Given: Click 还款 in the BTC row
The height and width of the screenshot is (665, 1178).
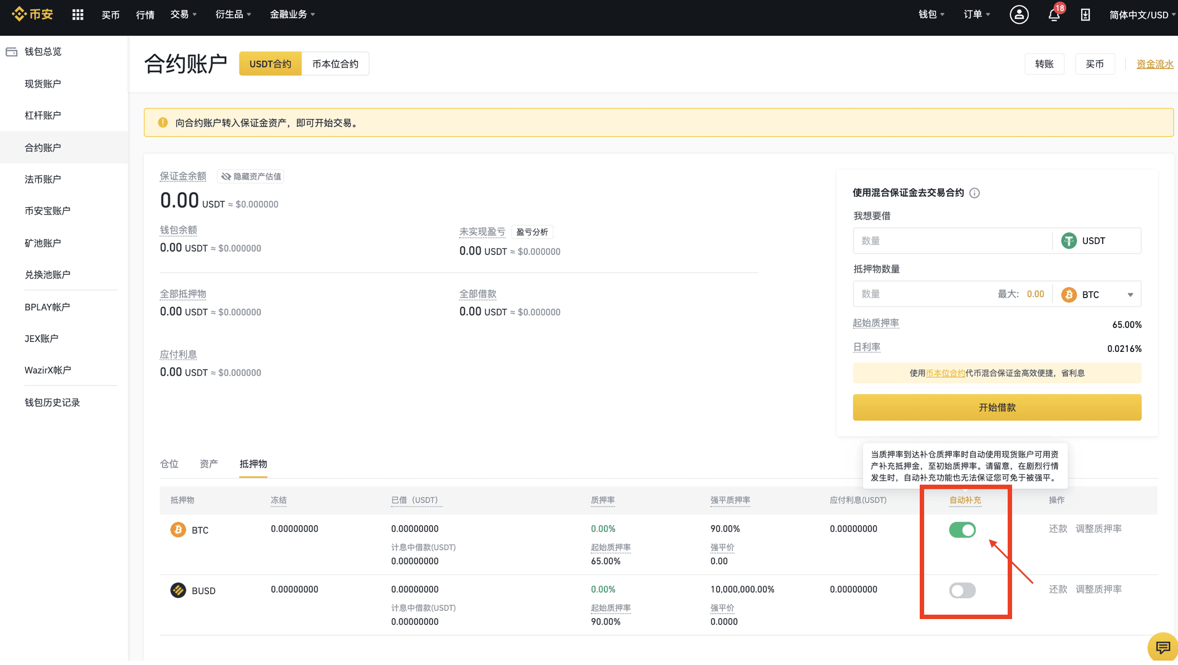Looking at the screenshot, I should pos(1057,529).
